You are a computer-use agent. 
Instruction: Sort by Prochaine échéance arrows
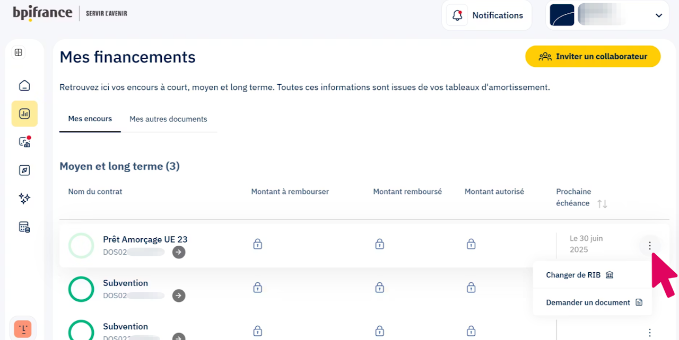(602, 203)
